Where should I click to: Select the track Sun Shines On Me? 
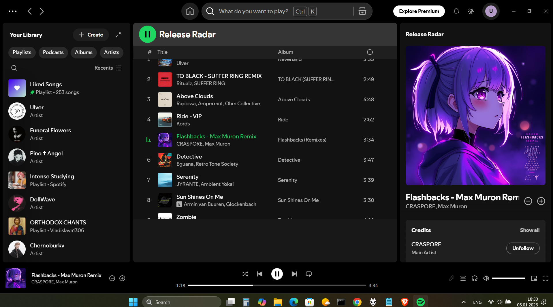(x=265, y=200)
